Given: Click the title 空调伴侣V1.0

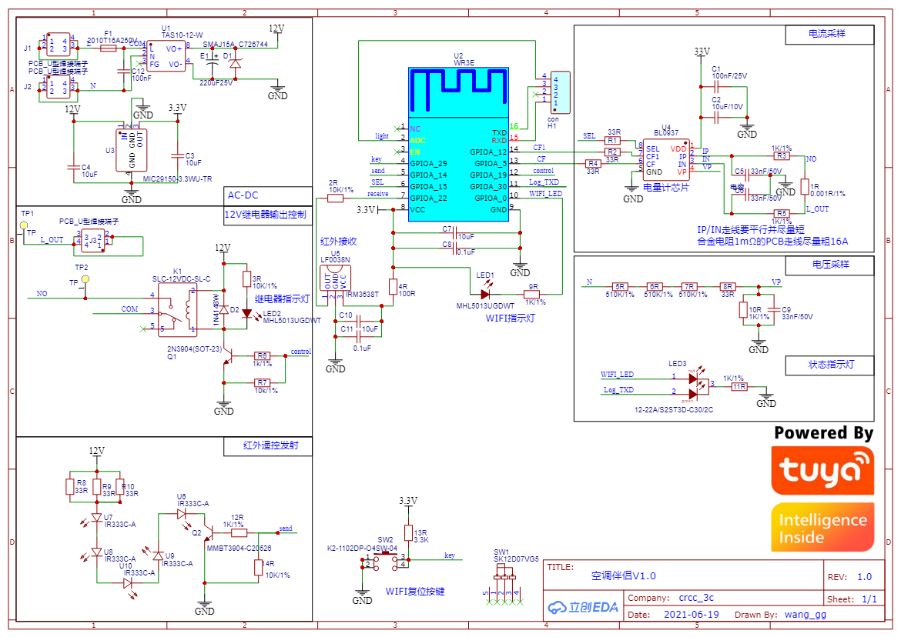Looking at the screenshot, I should click(624, 575).
